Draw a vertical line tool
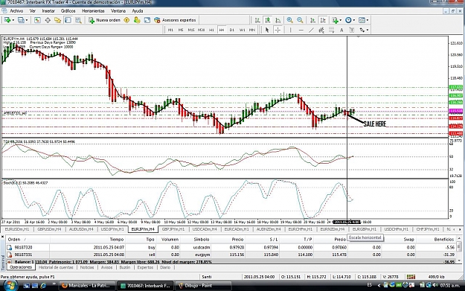Screen dimensions: 465x291 pyautogui.click(x=291, y=30)
